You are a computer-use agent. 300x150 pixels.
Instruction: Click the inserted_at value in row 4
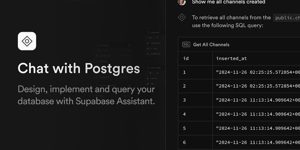tap(258, 114)
